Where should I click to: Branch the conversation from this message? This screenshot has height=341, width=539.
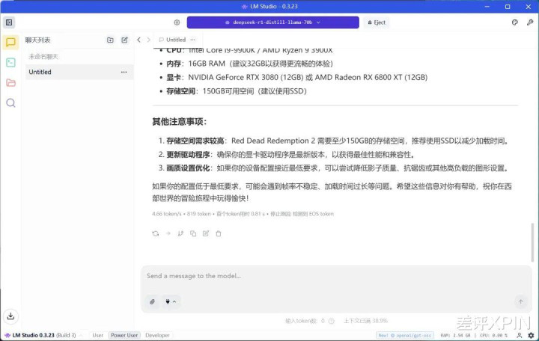point(180,233)
